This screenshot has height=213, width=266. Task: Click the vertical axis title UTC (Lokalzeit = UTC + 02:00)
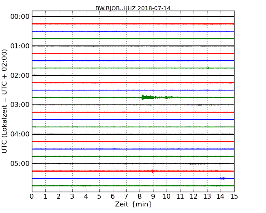click(5, 101)
